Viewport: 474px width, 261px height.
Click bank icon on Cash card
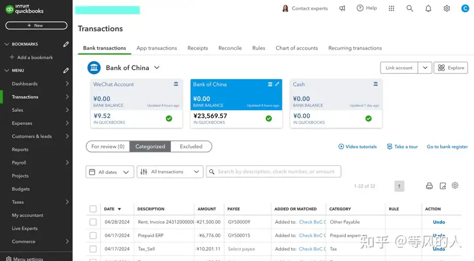[375, 84]
